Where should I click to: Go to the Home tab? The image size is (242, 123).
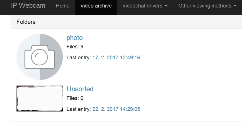(63, 6)
